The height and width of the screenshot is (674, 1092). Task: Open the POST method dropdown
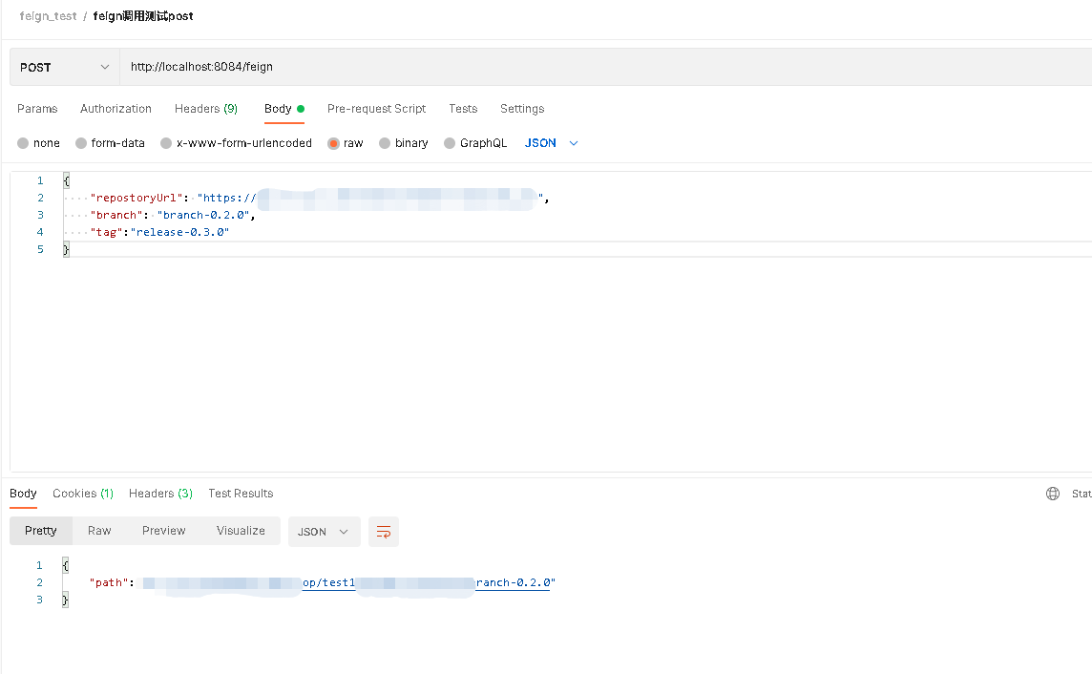62,67
